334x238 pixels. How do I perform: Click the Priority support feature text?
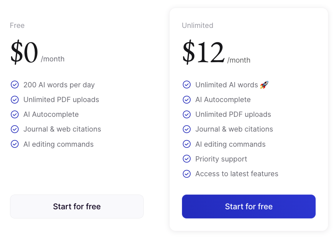[221, 159]
